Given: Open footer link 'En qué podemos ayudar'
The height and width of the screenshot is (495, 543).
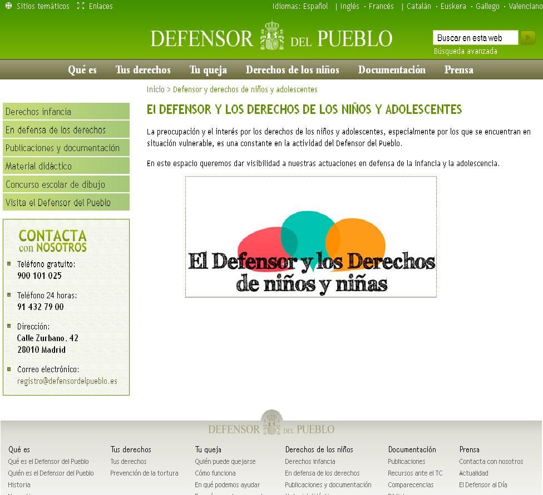Looking at the screenshot, I should pos(227,485).
